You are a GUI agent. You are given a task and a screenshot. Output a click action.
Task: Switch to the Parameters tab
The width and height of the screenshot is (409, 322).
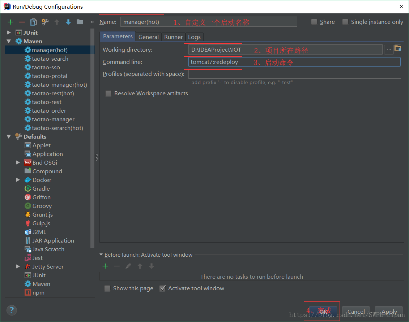coord(118,36)
